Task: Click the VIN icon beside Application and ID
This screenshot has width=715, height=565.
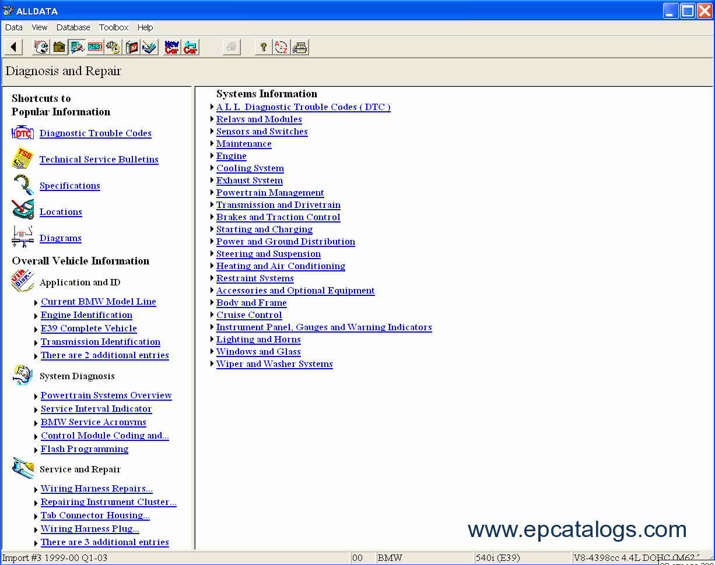Action: tap(23, 282)
